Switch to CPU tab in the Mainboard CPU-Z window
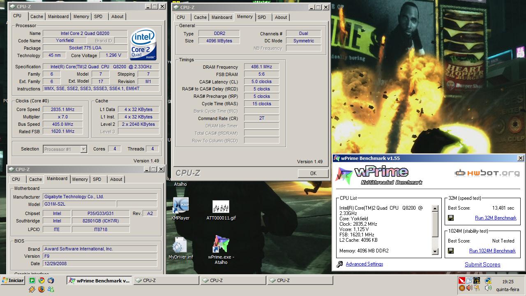The height and width of the screenshot is (296, 526). tap(16, 179)
